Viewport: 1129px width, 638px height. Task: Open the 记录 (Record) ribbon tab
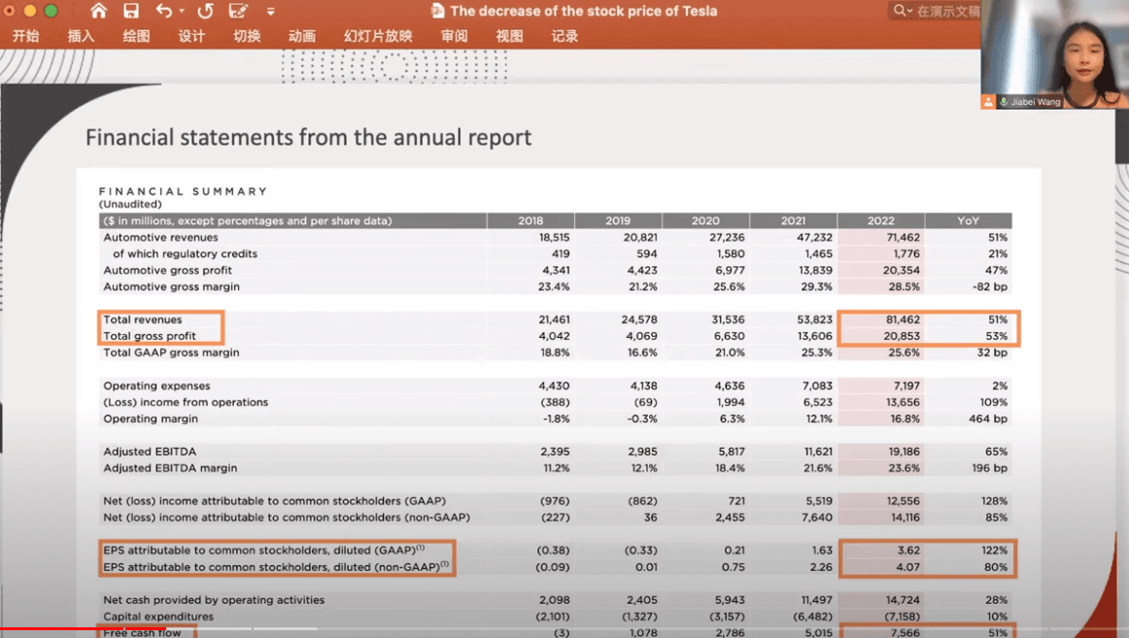tap(564, 36)
